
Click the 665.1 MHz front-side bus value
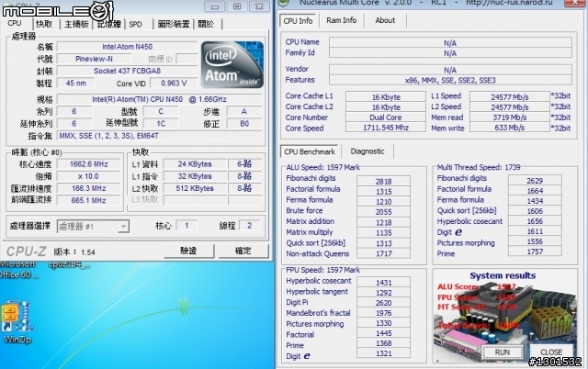pyautogui.click(x=88, y=200)
